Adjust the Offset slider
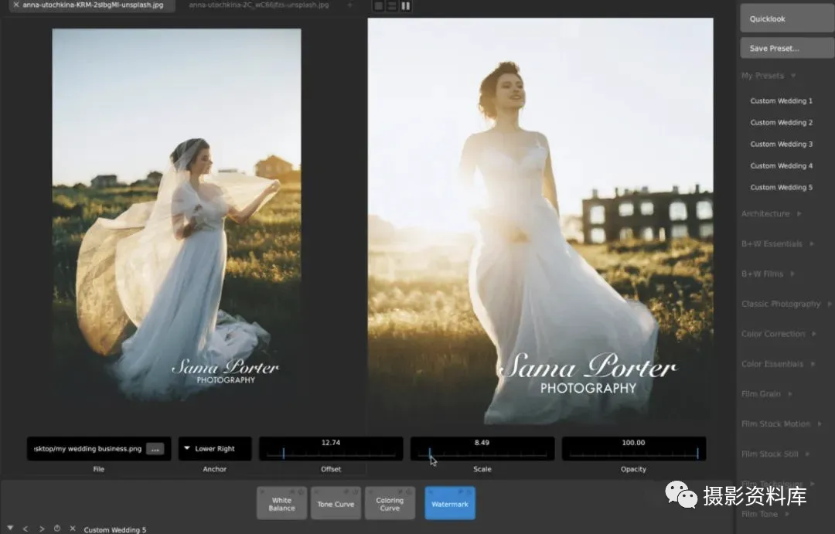The height and width of the screenshot is (534, 835). 331,449
